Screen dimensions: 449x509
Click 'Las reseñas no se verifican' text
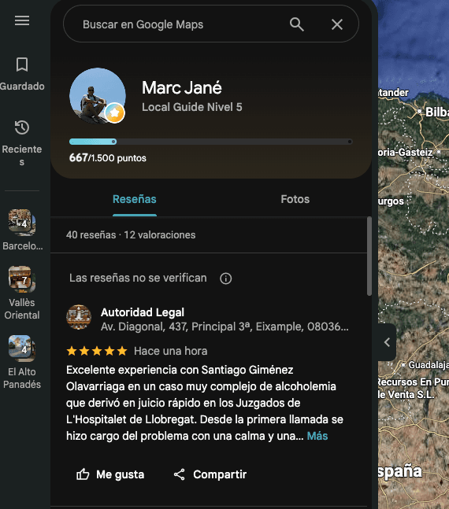[138, 278]
